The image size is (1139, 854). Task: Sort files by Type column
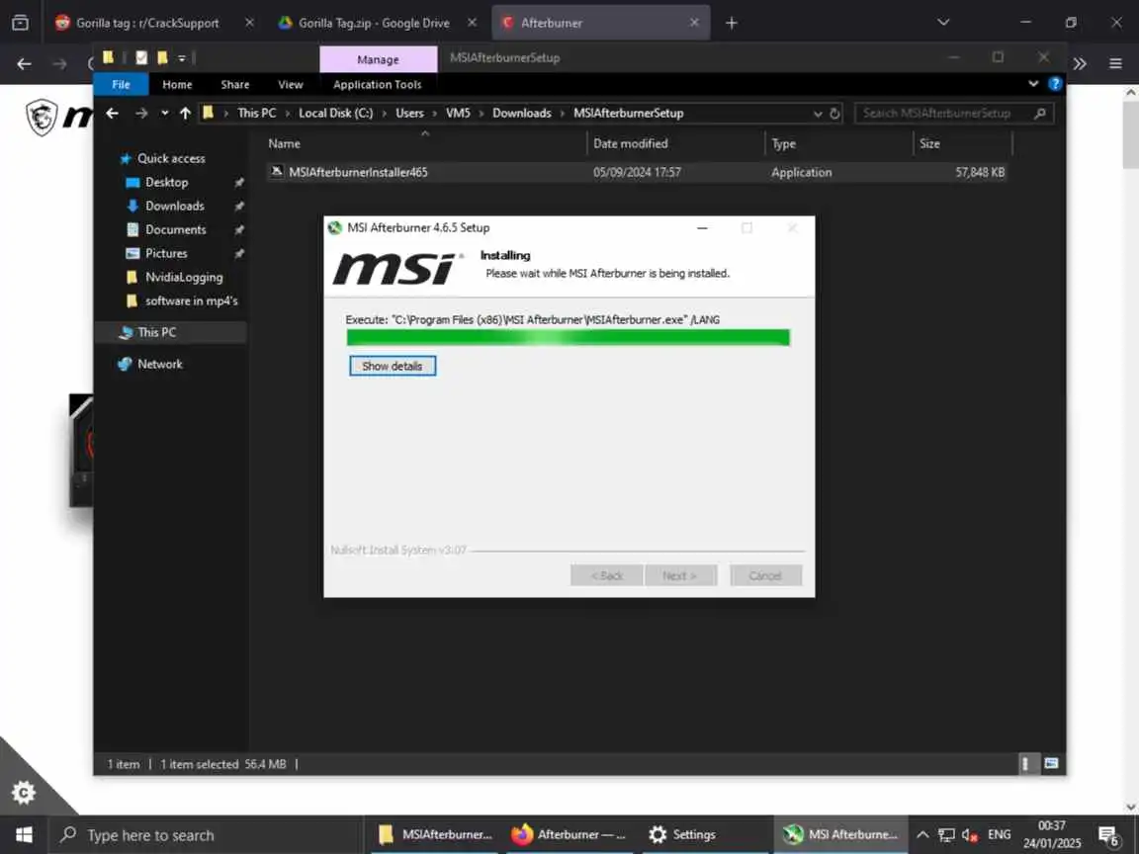coord(839,143)
